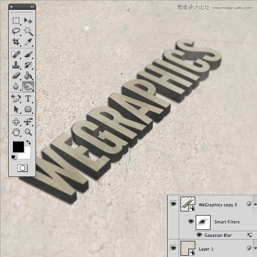Click layers panel scroll down arrow

coord(255,248)
